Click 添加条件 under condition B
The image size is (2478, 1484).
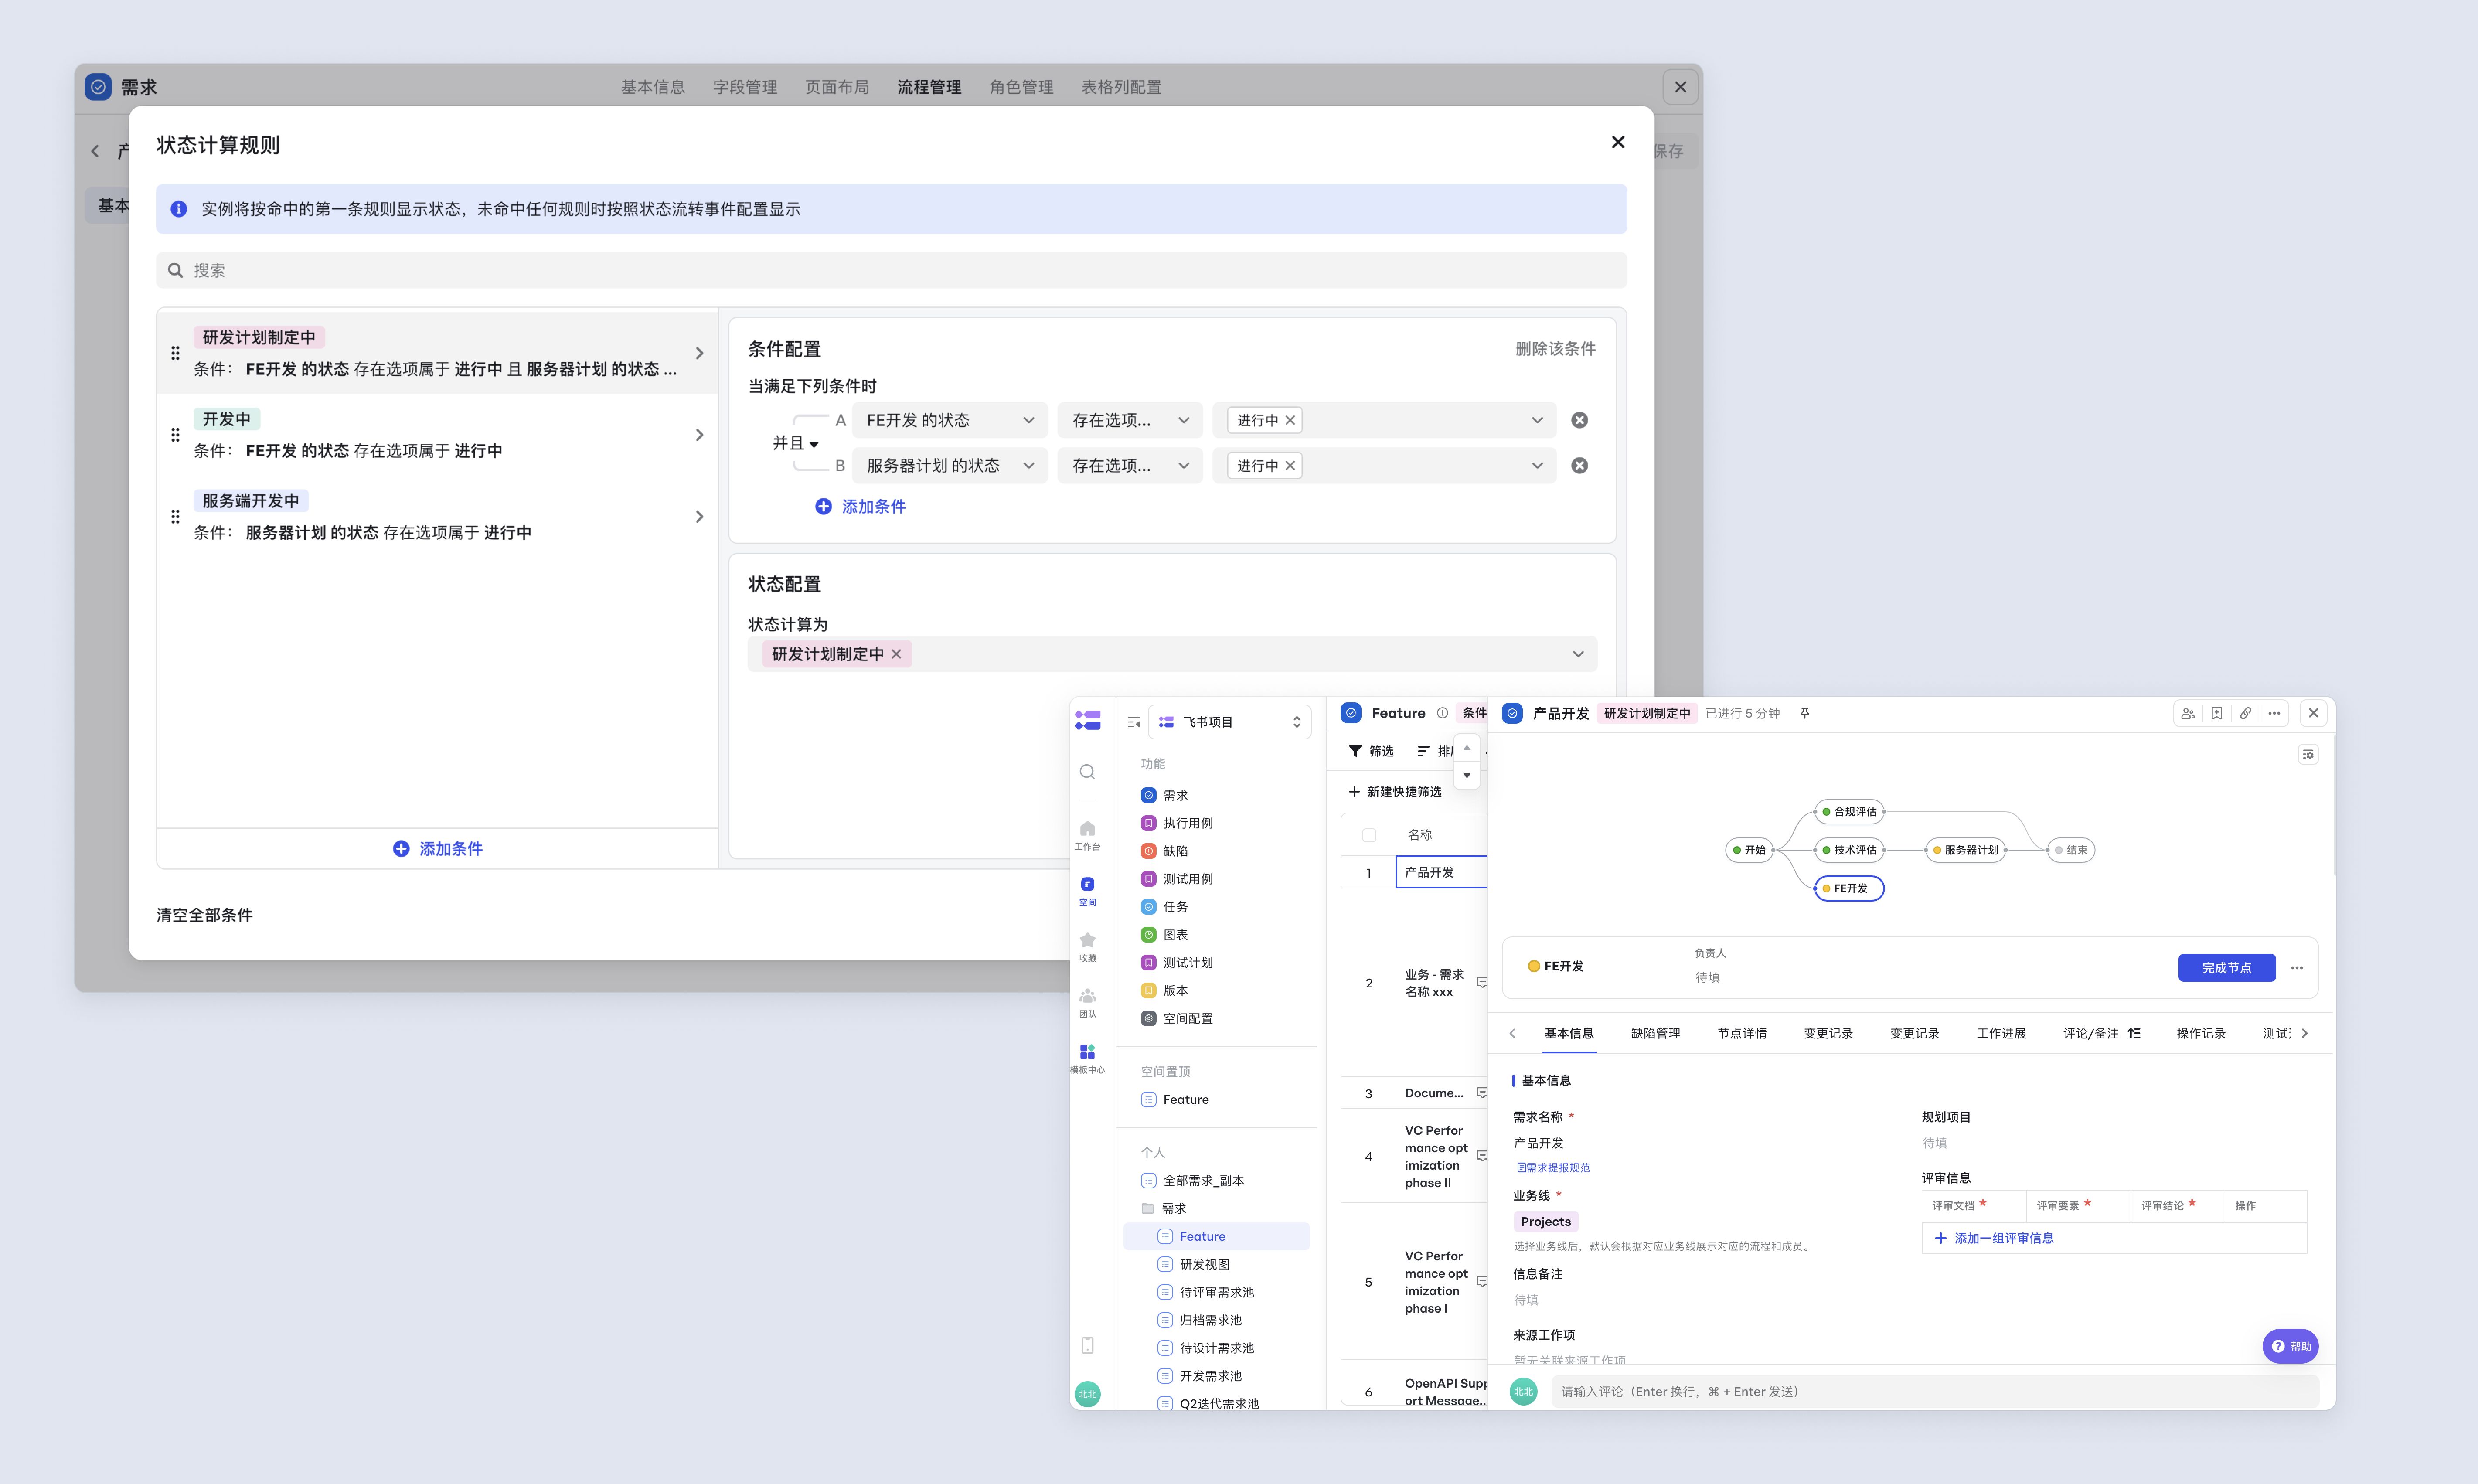[x=860, y=506]
